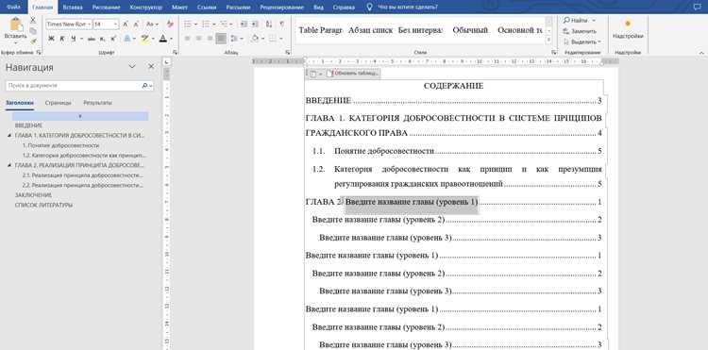Click the Paste (Вставить) clipboard icon
This screenshot has height=350, width=708.
[x=16, y=25]
